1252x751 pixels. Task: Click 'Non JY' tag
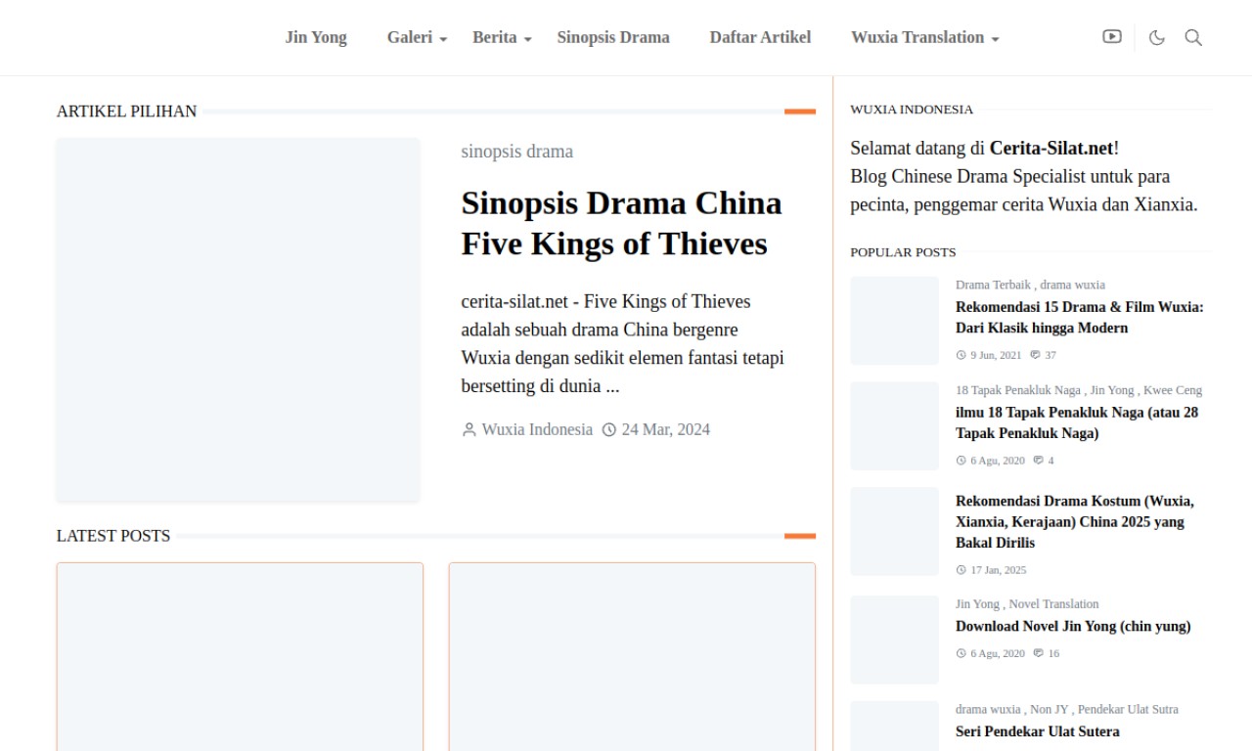click(x=1049, y=710)
